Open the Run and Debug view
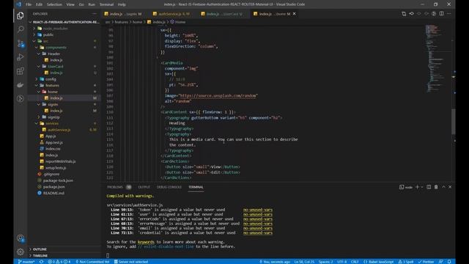The image size is (469, 264). pos(21,57)
